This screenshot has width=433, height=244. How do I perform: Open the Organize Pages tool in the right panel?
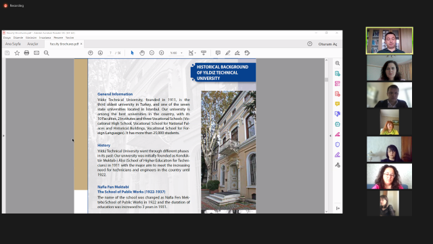[337, 84]
